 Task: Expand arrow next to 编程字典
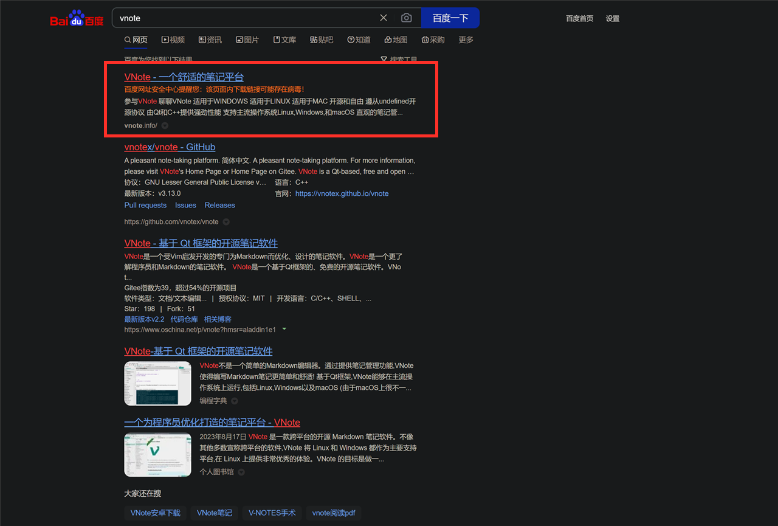pyautogui.click(x=234, y=401)
